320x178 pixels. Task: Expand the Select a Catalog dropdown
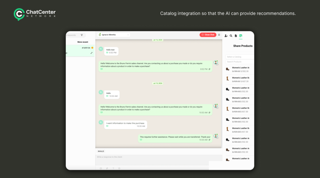click(240, 57)
